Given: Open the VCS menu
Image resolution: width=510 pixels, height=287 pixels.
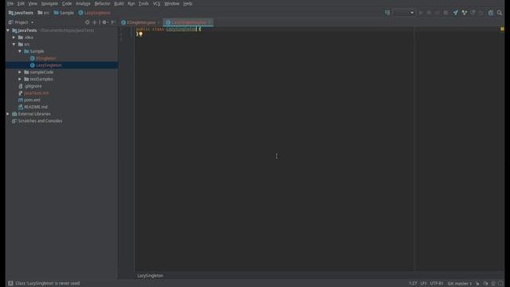Looking at the screenshot, I should click(156, 3).
